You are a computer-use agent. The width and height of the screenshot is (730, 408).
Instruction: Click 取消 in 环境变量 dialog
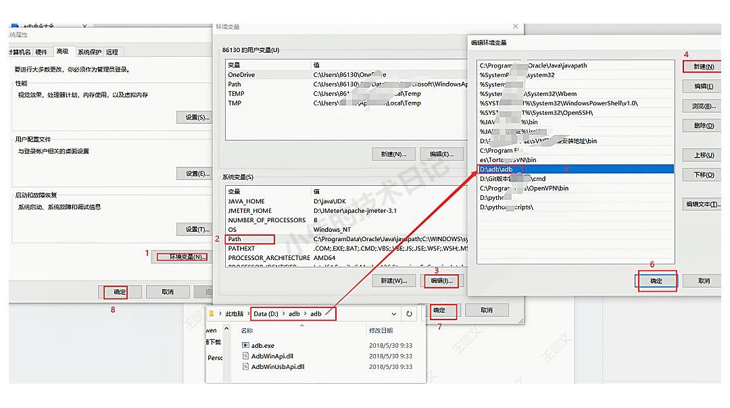point(487,310)
